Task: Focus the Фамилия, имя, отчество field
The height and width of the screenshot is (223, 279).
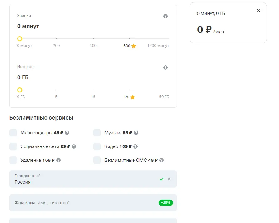Action: click(93, 203)
